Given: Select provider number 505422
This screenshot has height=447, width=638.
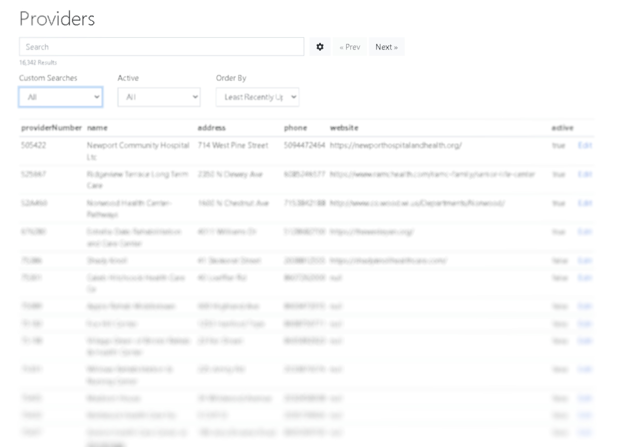Looking at the screenshot, I should pos(33,145).
